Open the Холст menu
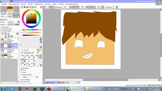 click(x=23, y=4)
